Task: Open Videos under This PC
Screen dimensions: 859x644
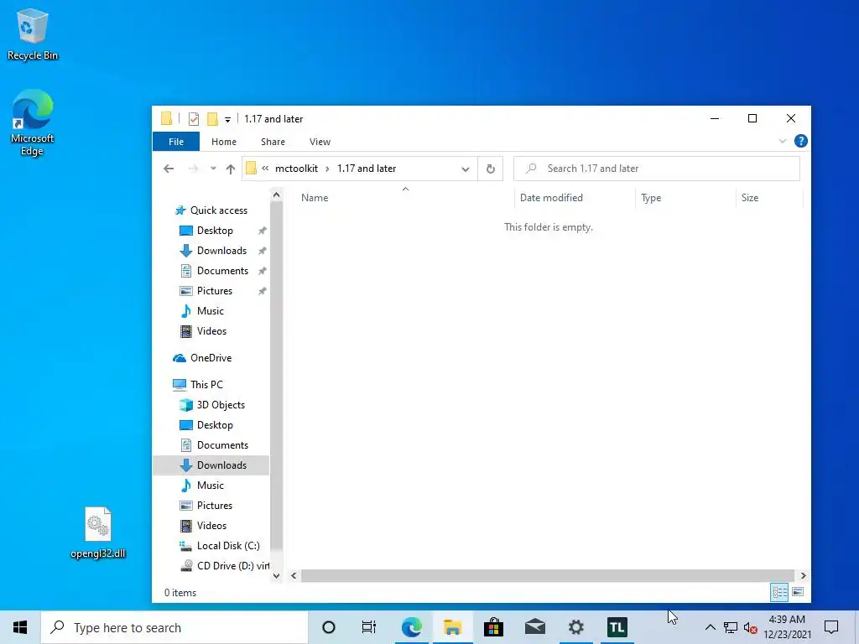Action: tap(211, 526)
